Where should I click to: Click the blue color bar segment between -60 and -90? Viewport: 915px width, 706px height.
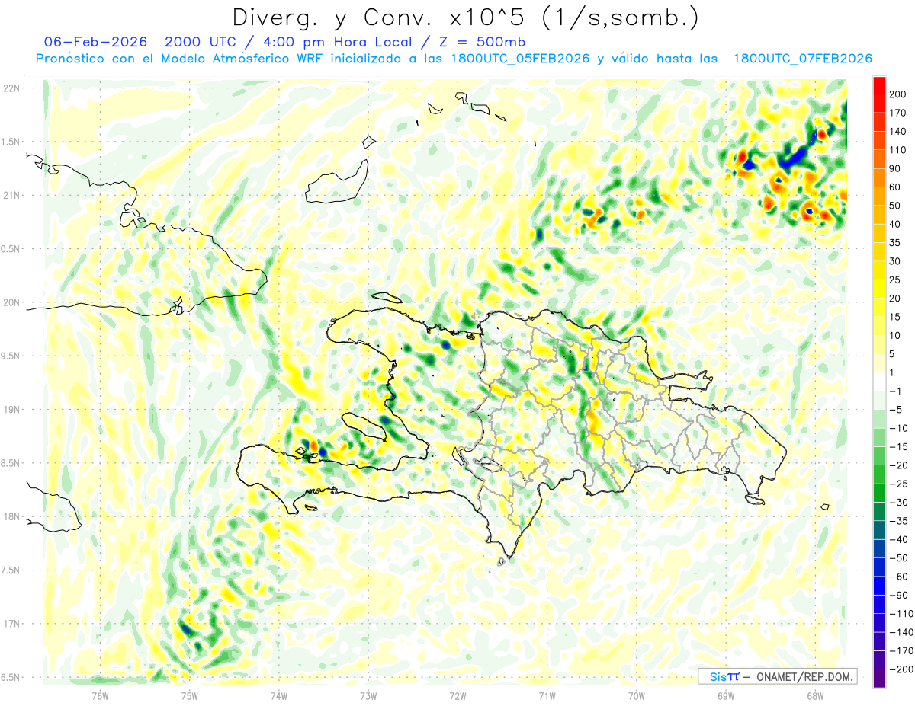(x=879, y=586)
